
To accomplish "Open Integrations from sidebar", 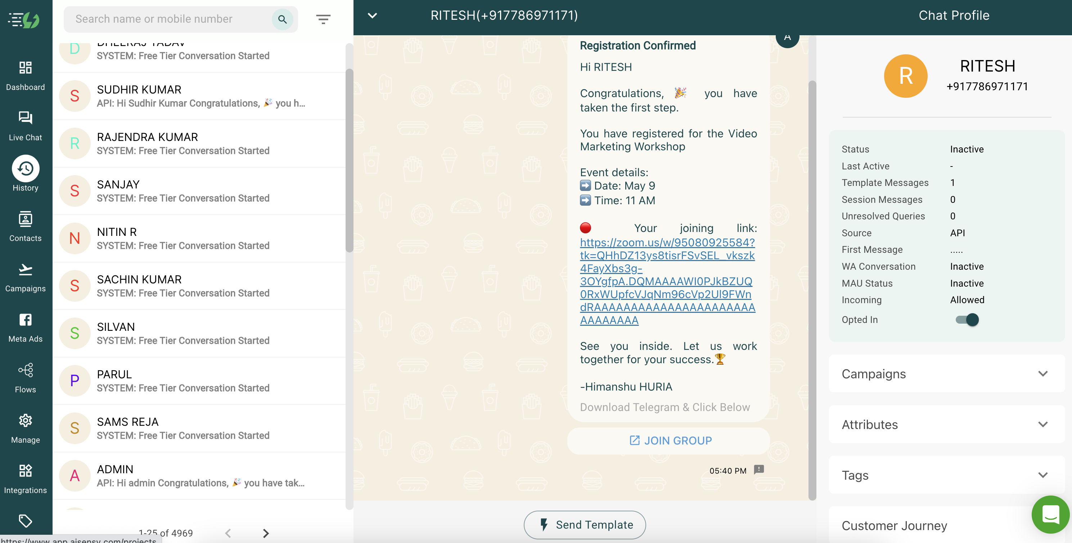I will (26, 479).
